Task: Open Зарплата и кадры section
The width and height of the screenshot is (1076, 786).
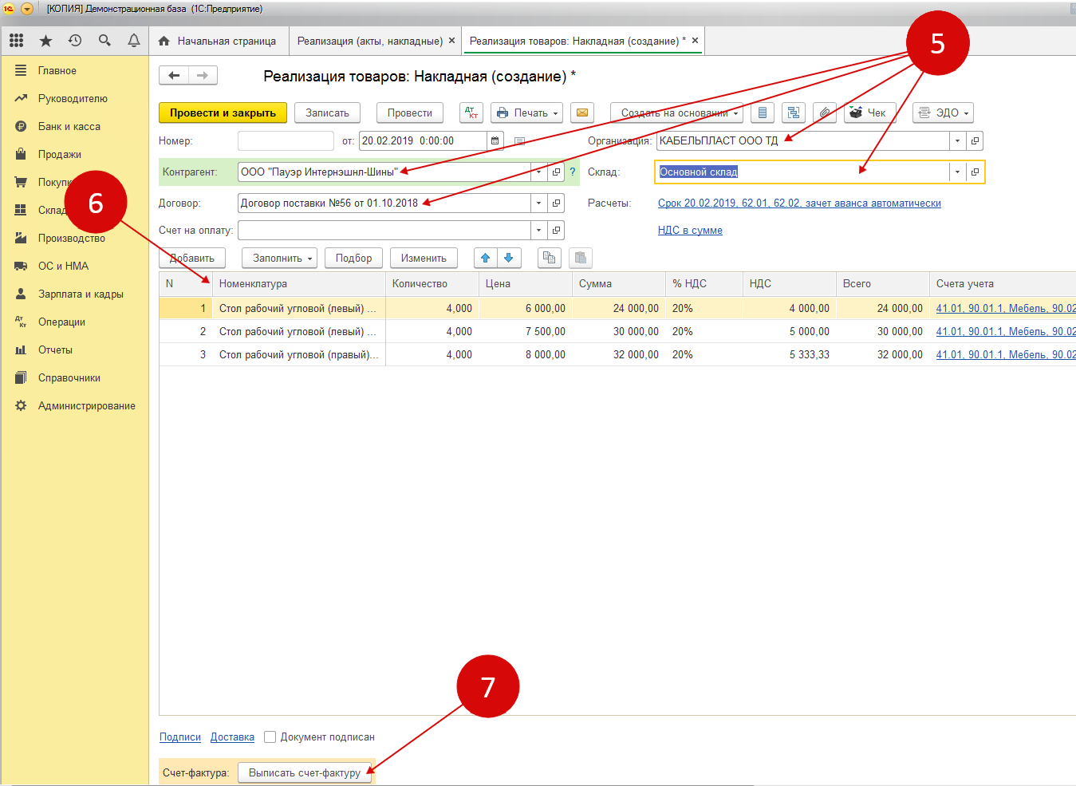Action: (81, 294)
